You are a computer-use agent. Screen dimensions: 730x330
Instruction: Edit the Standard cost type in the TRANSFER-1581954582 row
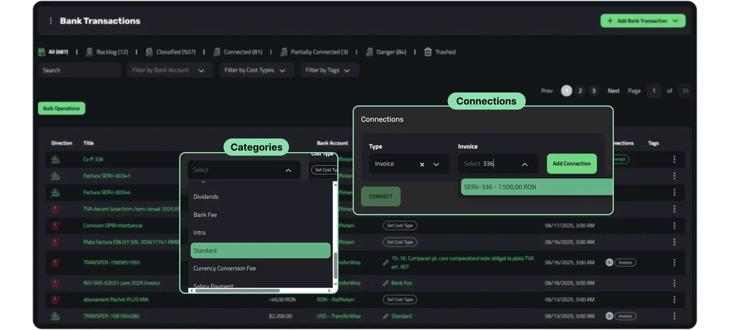pos(386,316)
